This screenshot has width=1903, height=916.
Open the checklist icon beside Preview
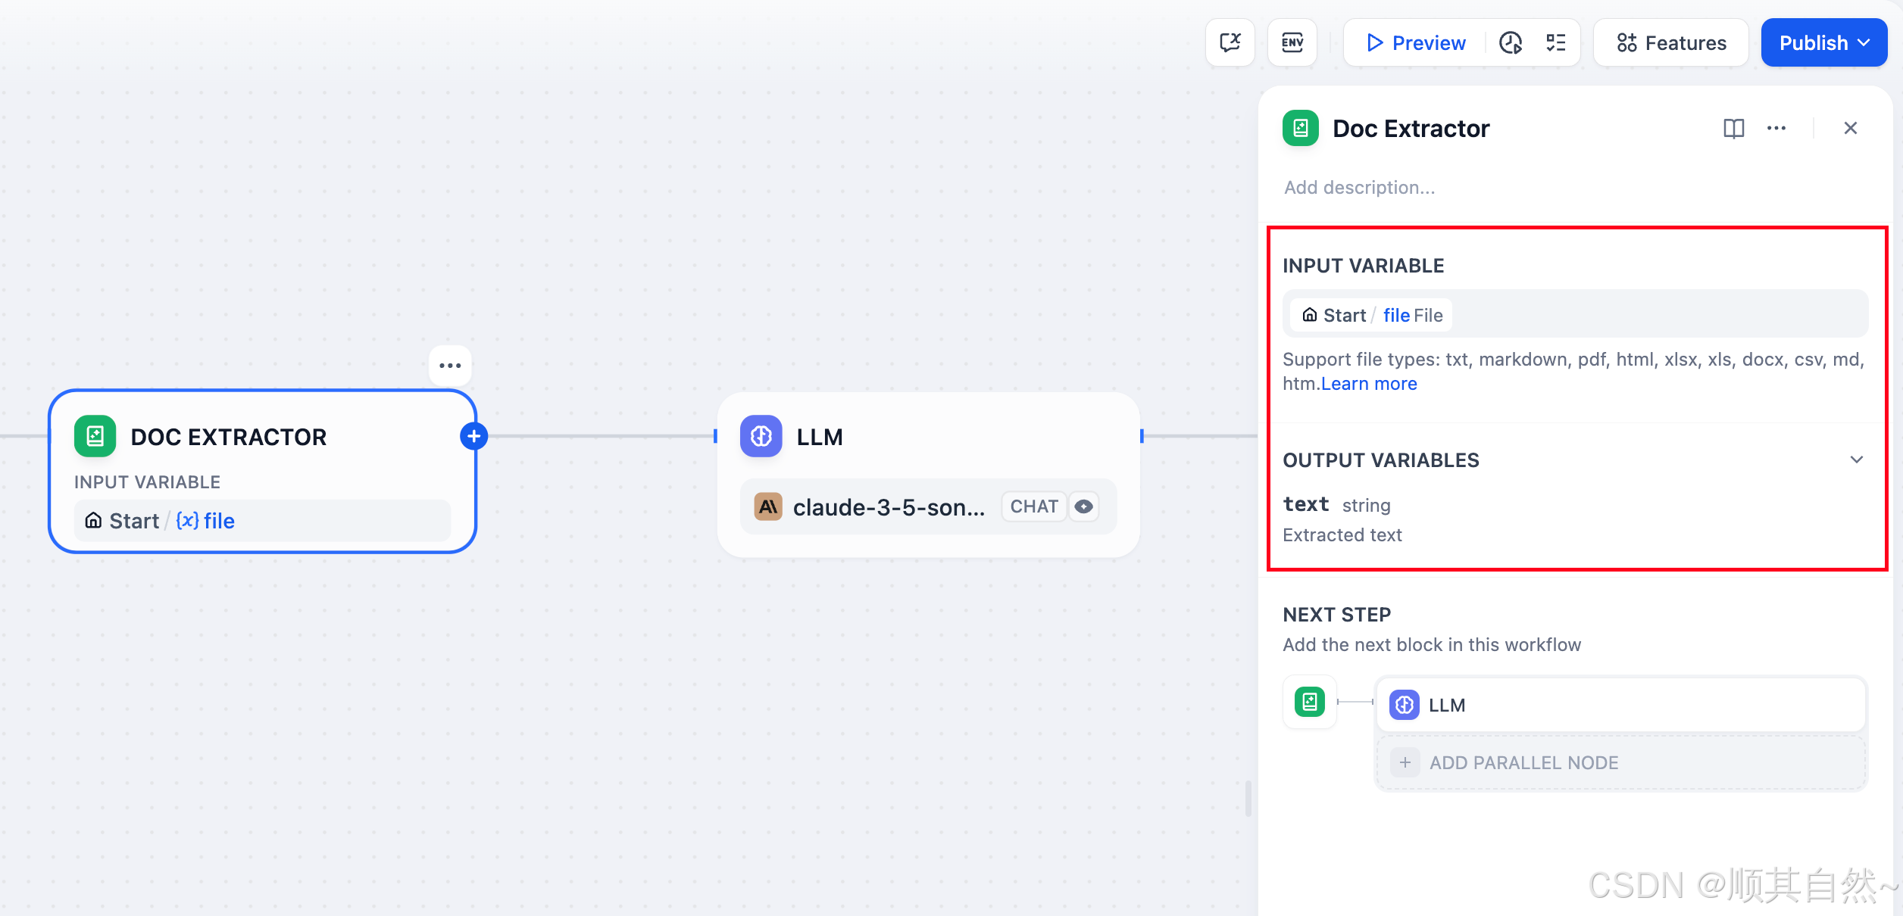1556,43
